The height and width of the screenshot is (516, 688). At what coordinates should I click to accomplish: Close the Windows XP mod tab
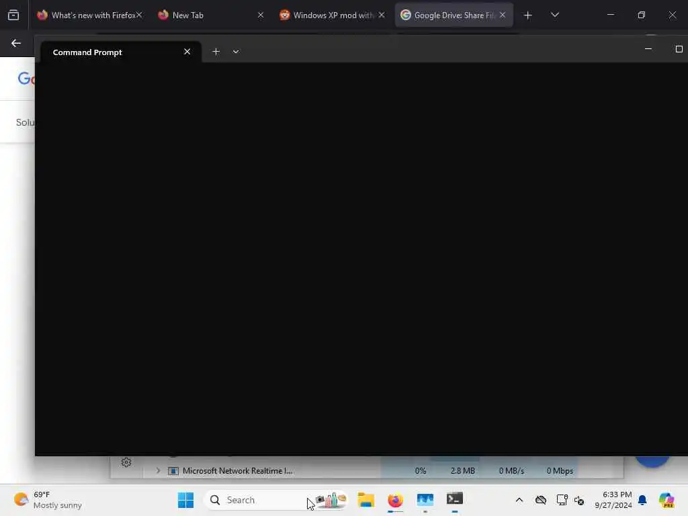coord(382,15)
